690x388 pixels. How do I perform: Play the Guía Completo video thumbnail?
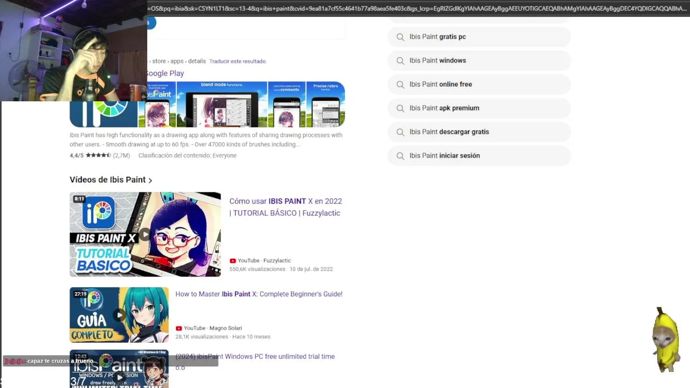[x=119, y=315]
